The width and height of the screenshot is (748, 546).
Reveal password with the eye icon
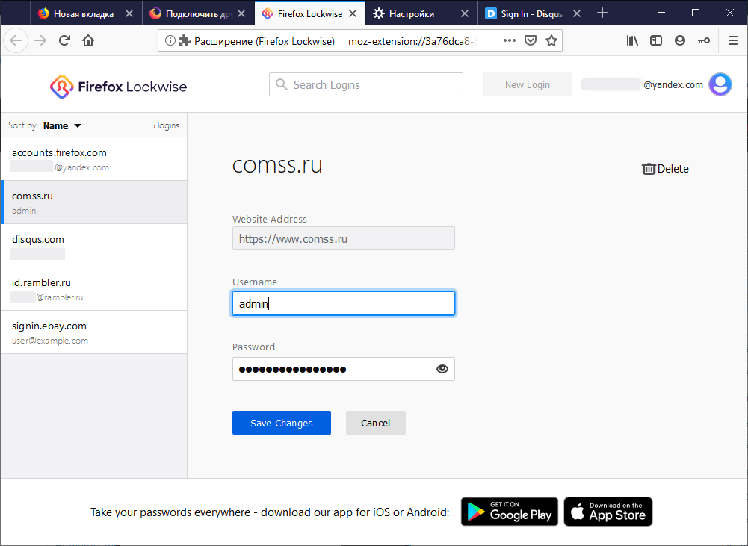pos(442,369)
